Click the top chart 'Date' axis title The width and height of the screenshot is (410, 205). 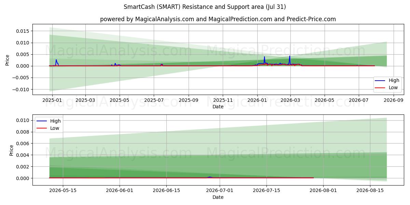click(x=218, y=107)
